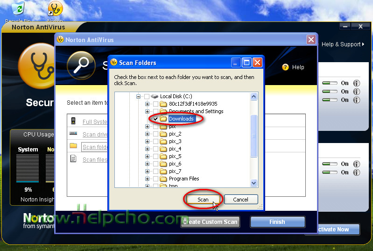Click the Help question mark icon
The width and height of the screenshot is (373, 251).
[285, 67]
